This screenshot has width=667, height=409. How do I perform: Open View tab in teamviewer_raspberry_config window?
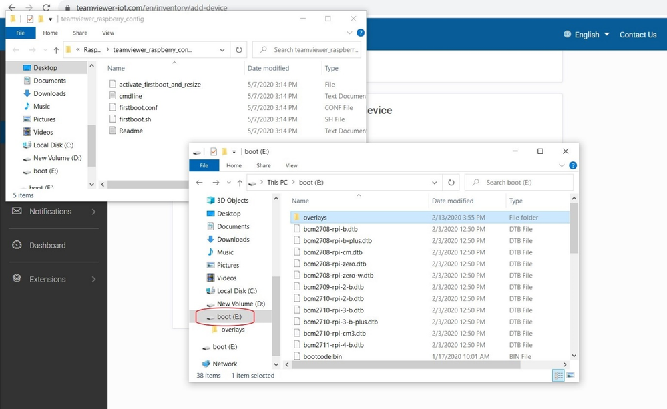point(108,33)
